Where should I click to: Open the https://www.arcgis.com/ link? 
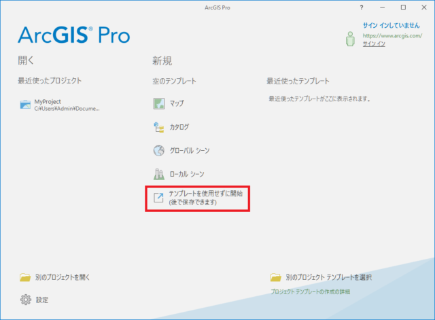[x=392, y=36]
